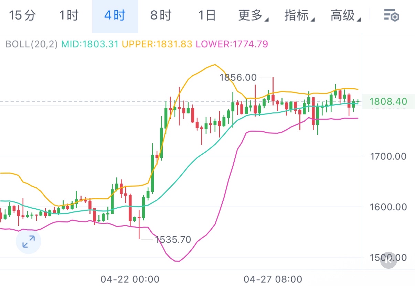
Task: Click the 1856.00 high price marker
Action: click(238, 78)
